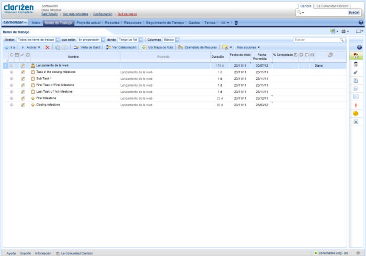This screenshot has width=366, height=256.
Task: Open the Comenzar dropdown menu
Action: pyautogui.click(x=15, y=22)
